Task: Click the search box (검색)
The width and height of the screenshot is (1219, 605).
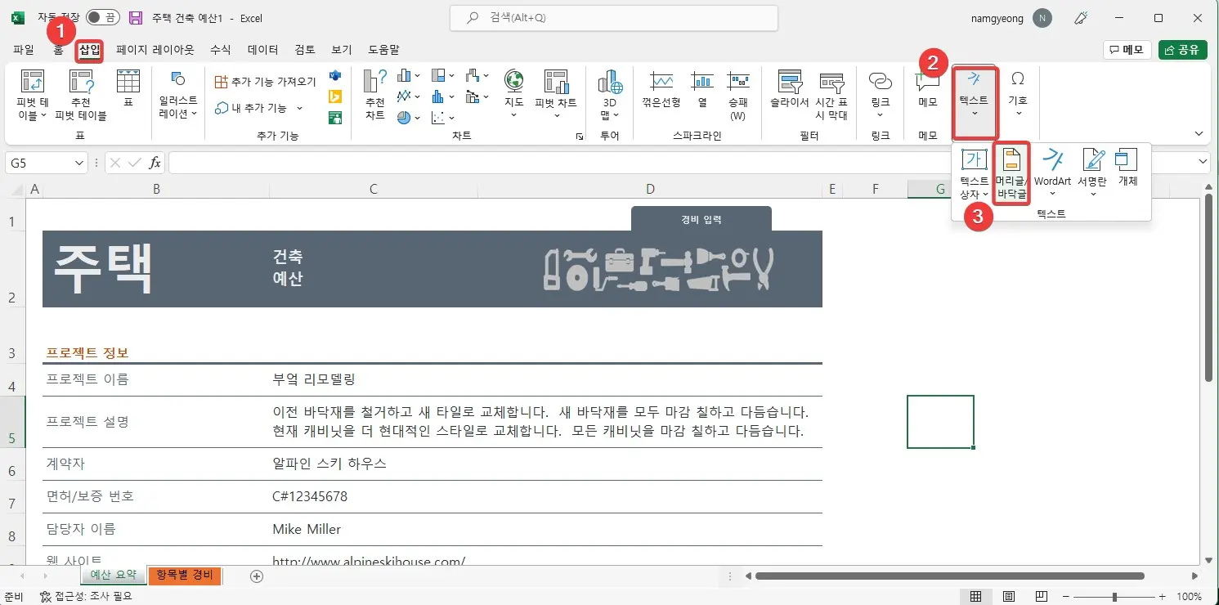Action: coord(614,18)
